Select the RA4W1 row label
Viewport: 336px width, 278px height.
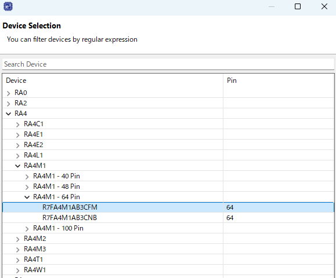click(35, 270)
